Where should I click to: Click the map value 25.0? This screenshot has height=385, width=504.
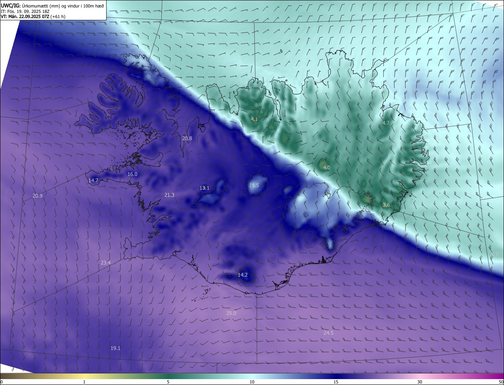pos(231,313)
